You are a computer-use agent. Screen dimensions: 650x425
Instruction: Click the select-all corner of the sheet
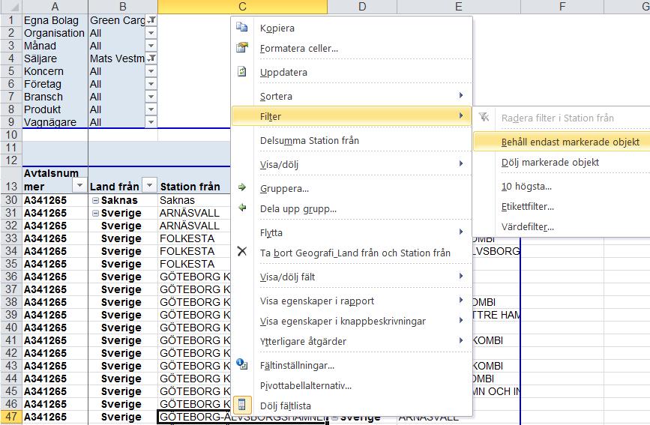10,6
